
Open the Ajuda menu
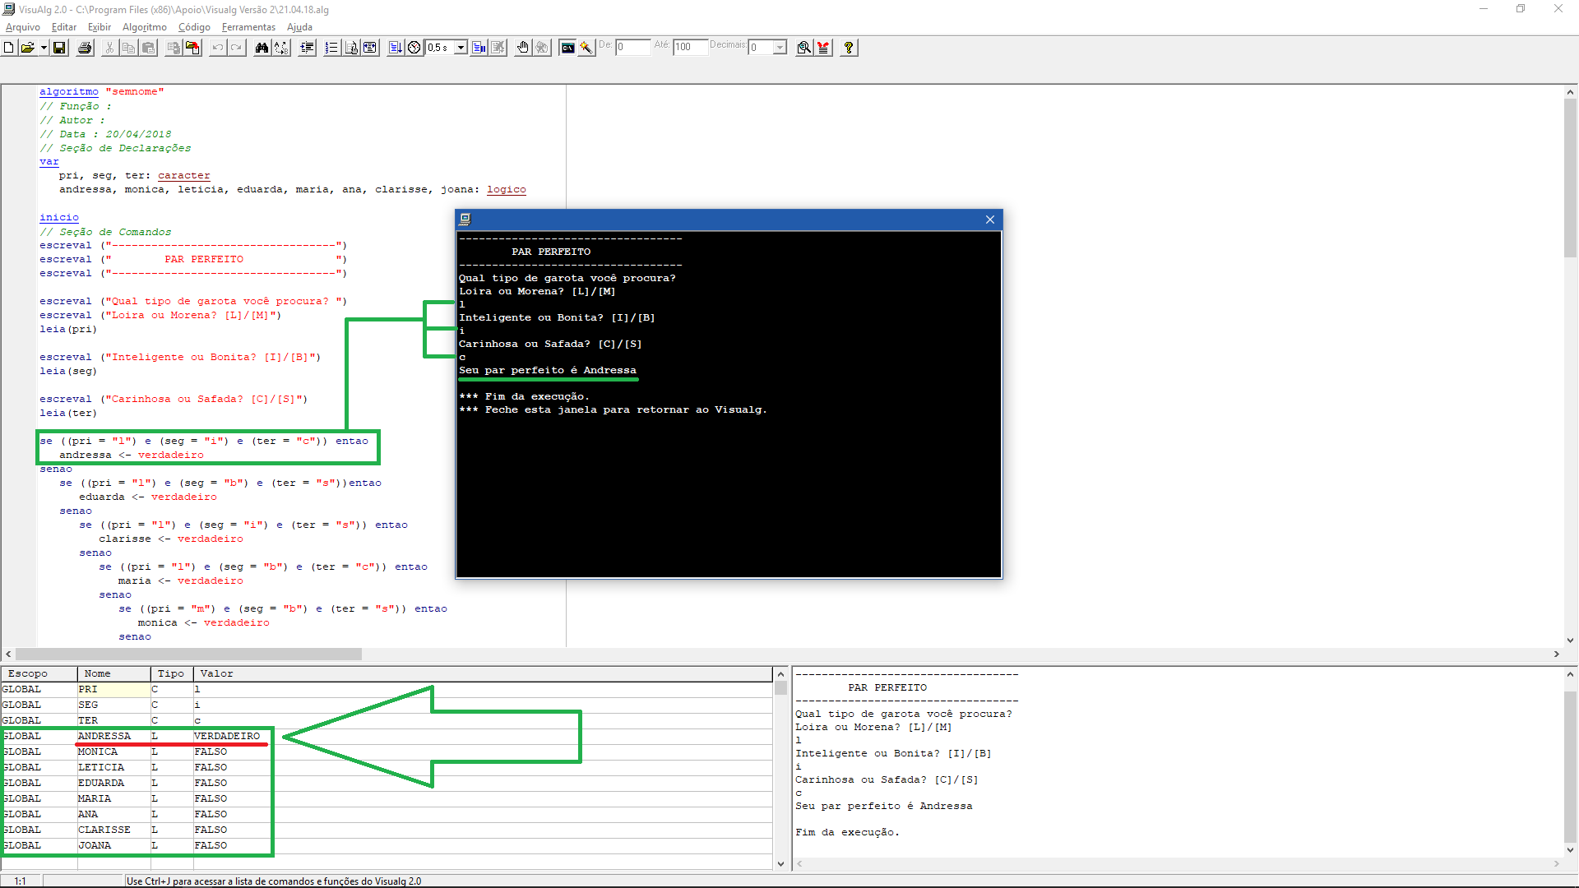click(x=300, y=27)
